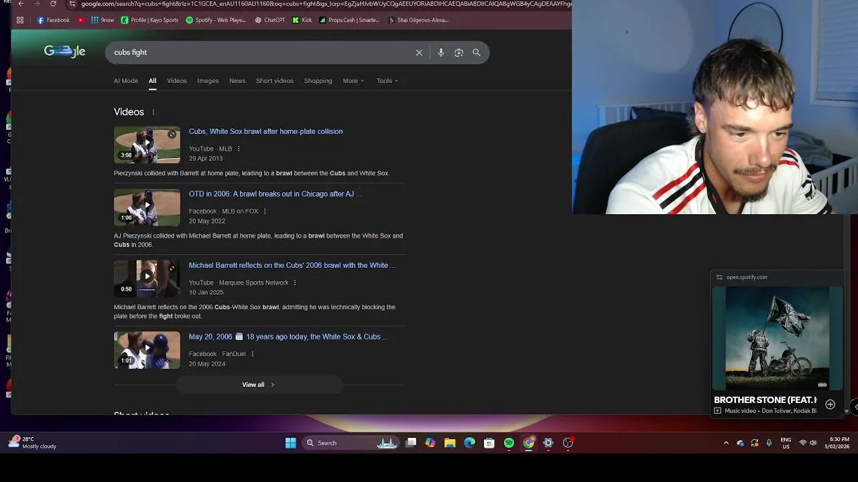
Task: Switch to the News tab
Action: [237, 81]
